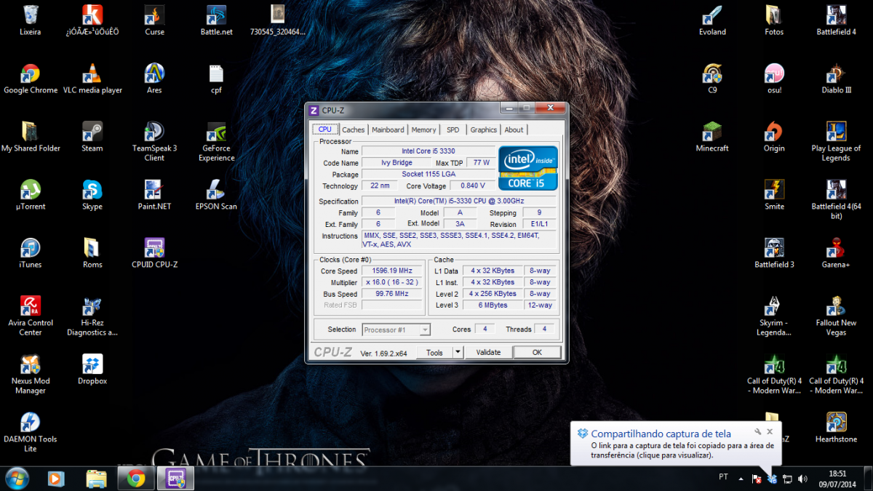Switch to the Graphics tab in CPU-Z
The height and width of the screenshot is (491, 873).
coord(483,129)
